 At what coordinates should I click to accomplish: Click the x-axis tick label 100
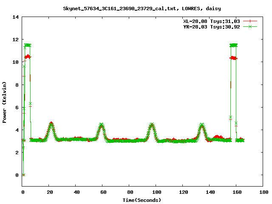(157, 192)
